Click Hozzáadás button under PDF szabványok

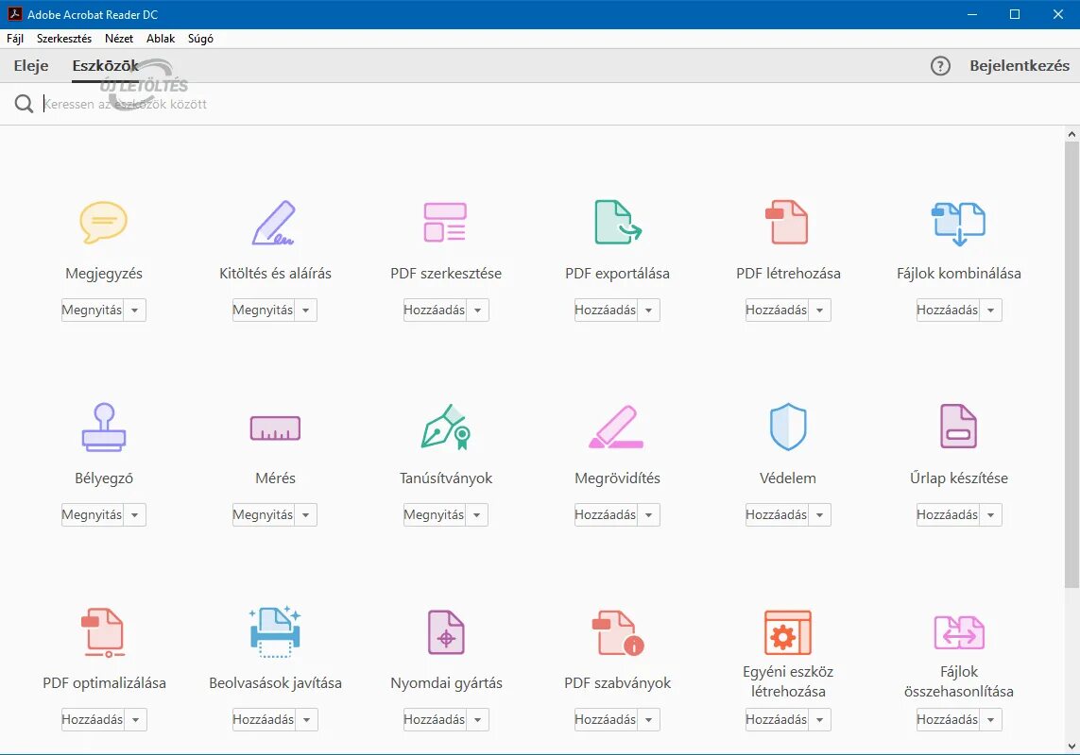(x=606, y=720)
